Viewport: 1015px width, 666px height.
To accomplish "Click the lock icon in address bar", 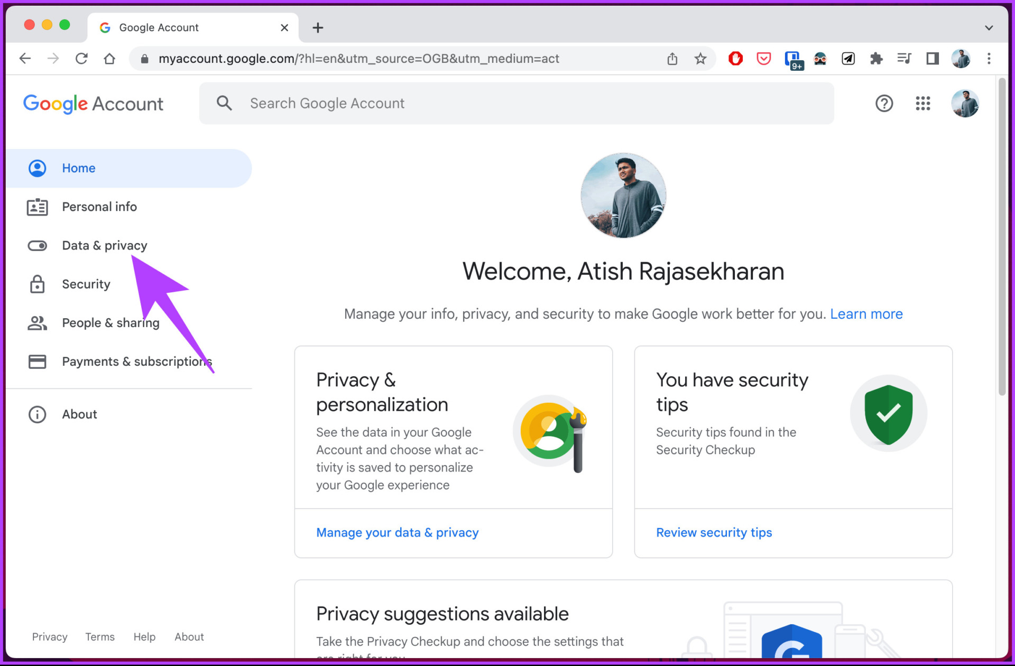I will coord(144,59).
